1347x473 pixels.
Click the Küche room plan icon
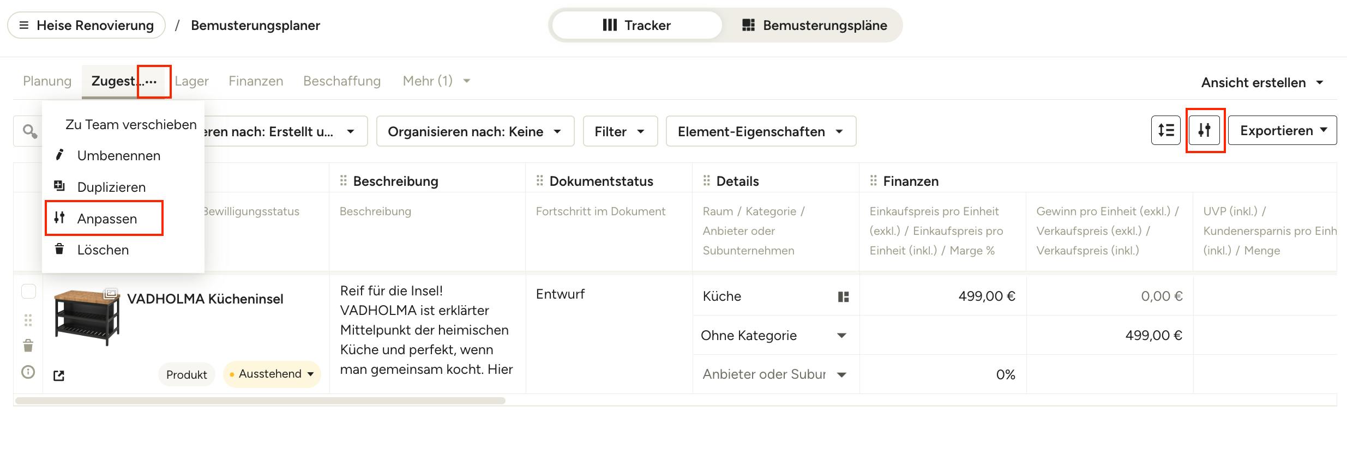(843, 296)
